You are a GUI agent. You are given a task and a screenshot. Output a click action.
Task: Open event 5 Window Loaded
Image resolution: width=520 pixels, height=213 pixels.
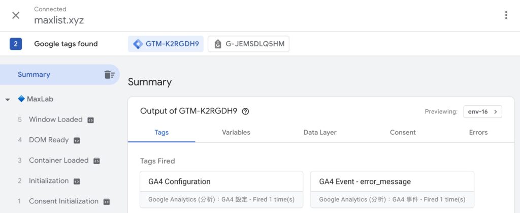click(56, 119)
